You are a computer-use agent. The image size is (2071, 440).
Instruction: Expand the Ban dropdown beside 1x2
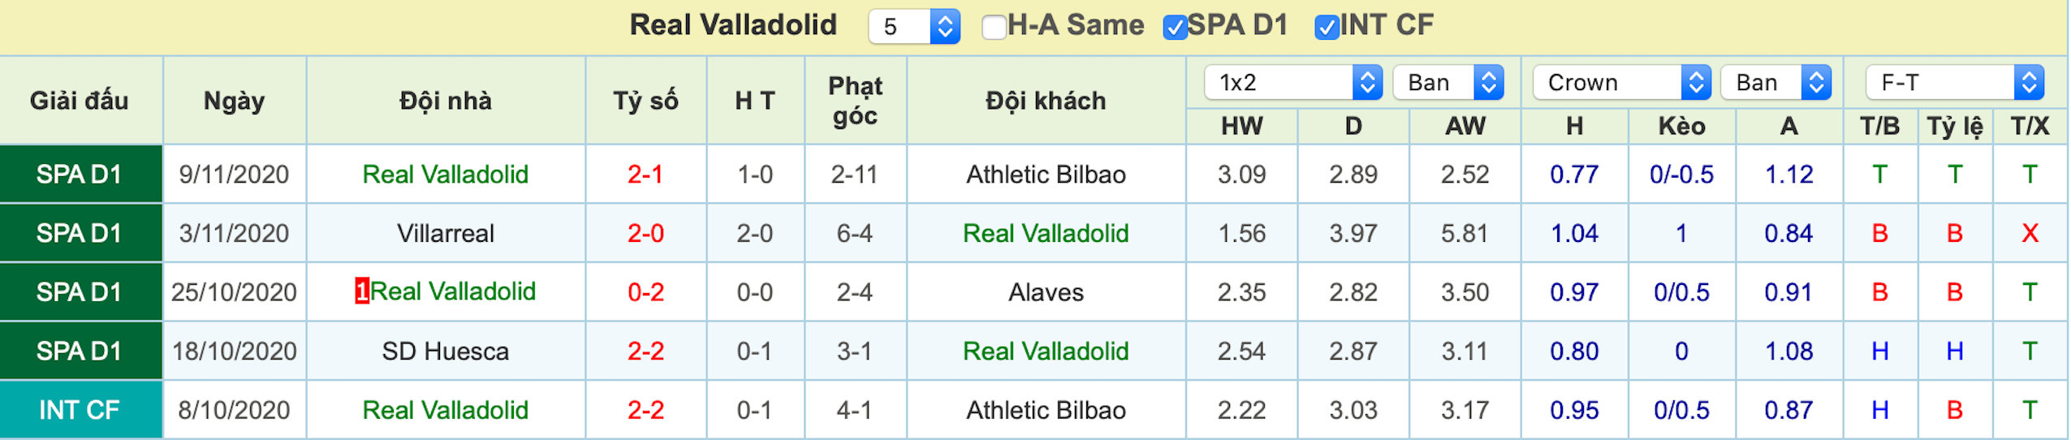(x=1448, y=82)
